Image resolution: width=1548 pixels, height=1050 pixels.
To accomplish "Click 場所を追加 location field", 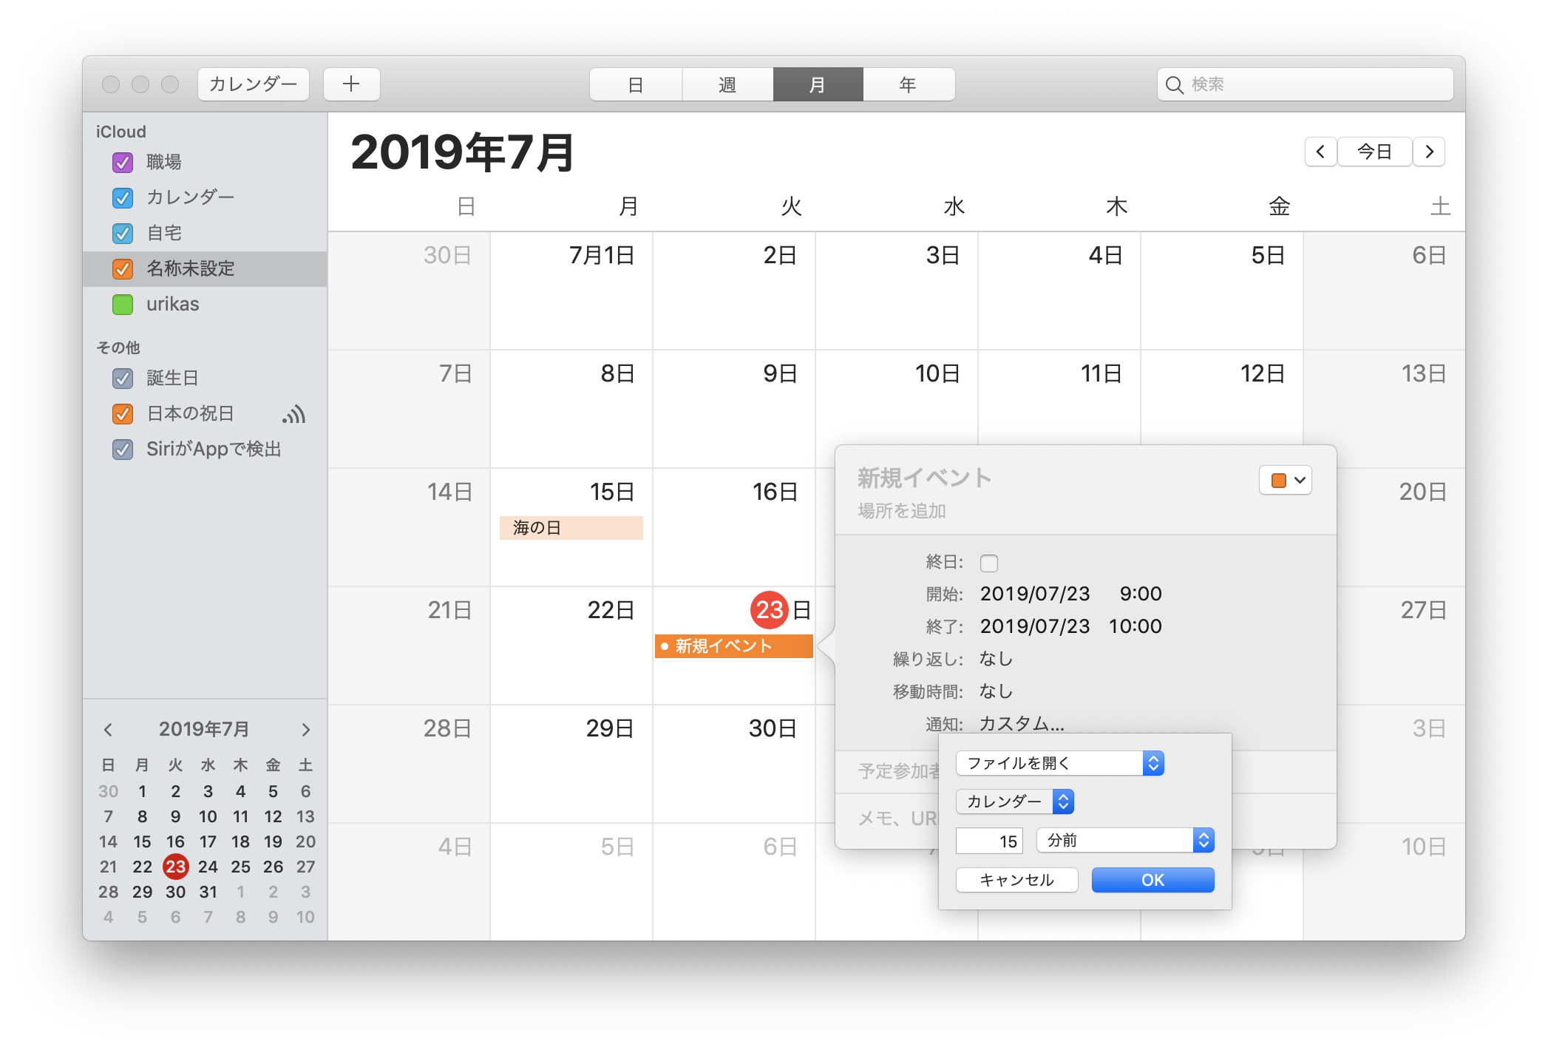I will coord(902,511).
